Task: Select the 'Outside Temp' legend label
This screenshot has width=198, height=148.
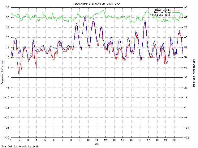Action: 161,15
